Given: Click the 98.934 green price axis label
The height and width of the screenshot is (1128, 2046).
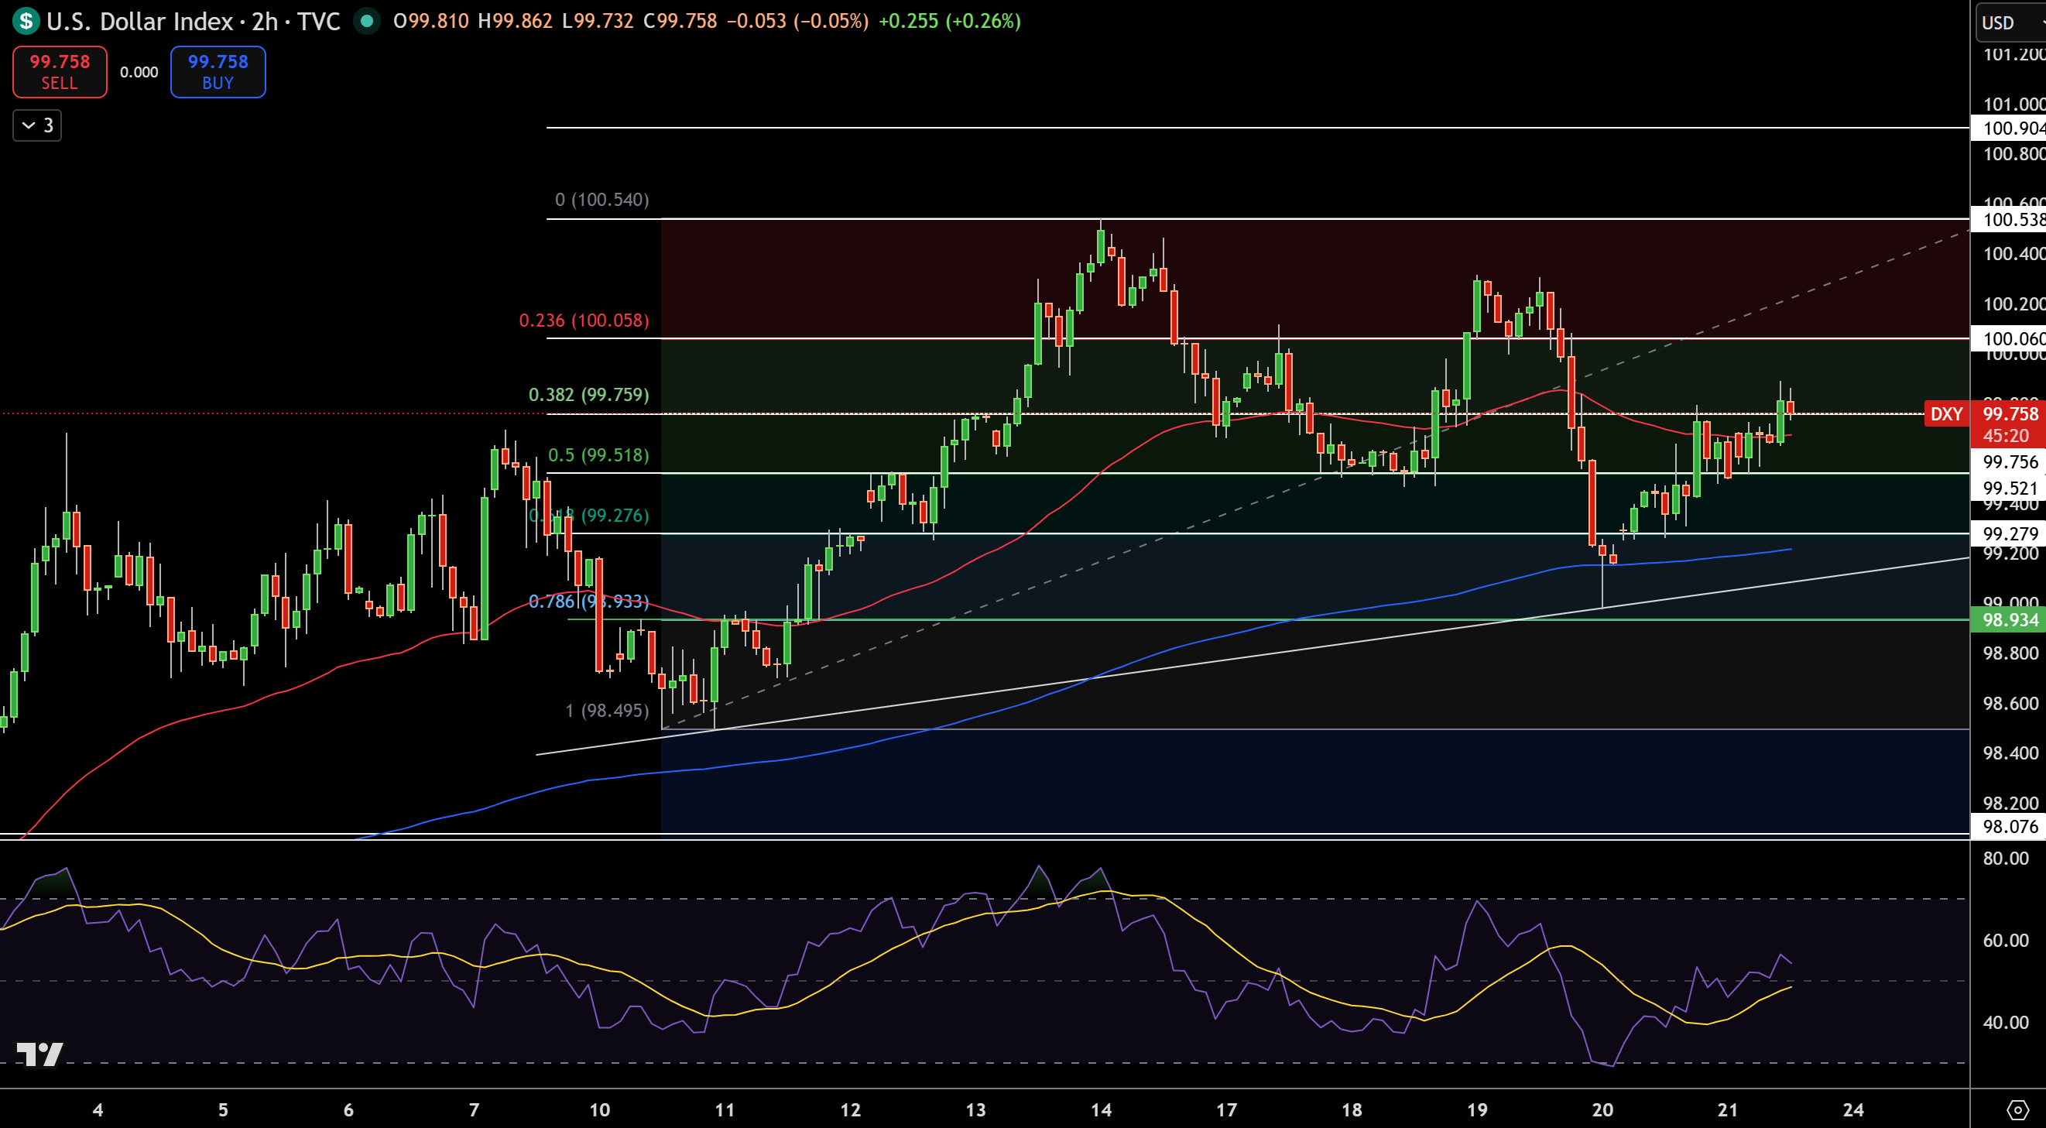Looking at the screenshot, I should (x=2009, y=619).
